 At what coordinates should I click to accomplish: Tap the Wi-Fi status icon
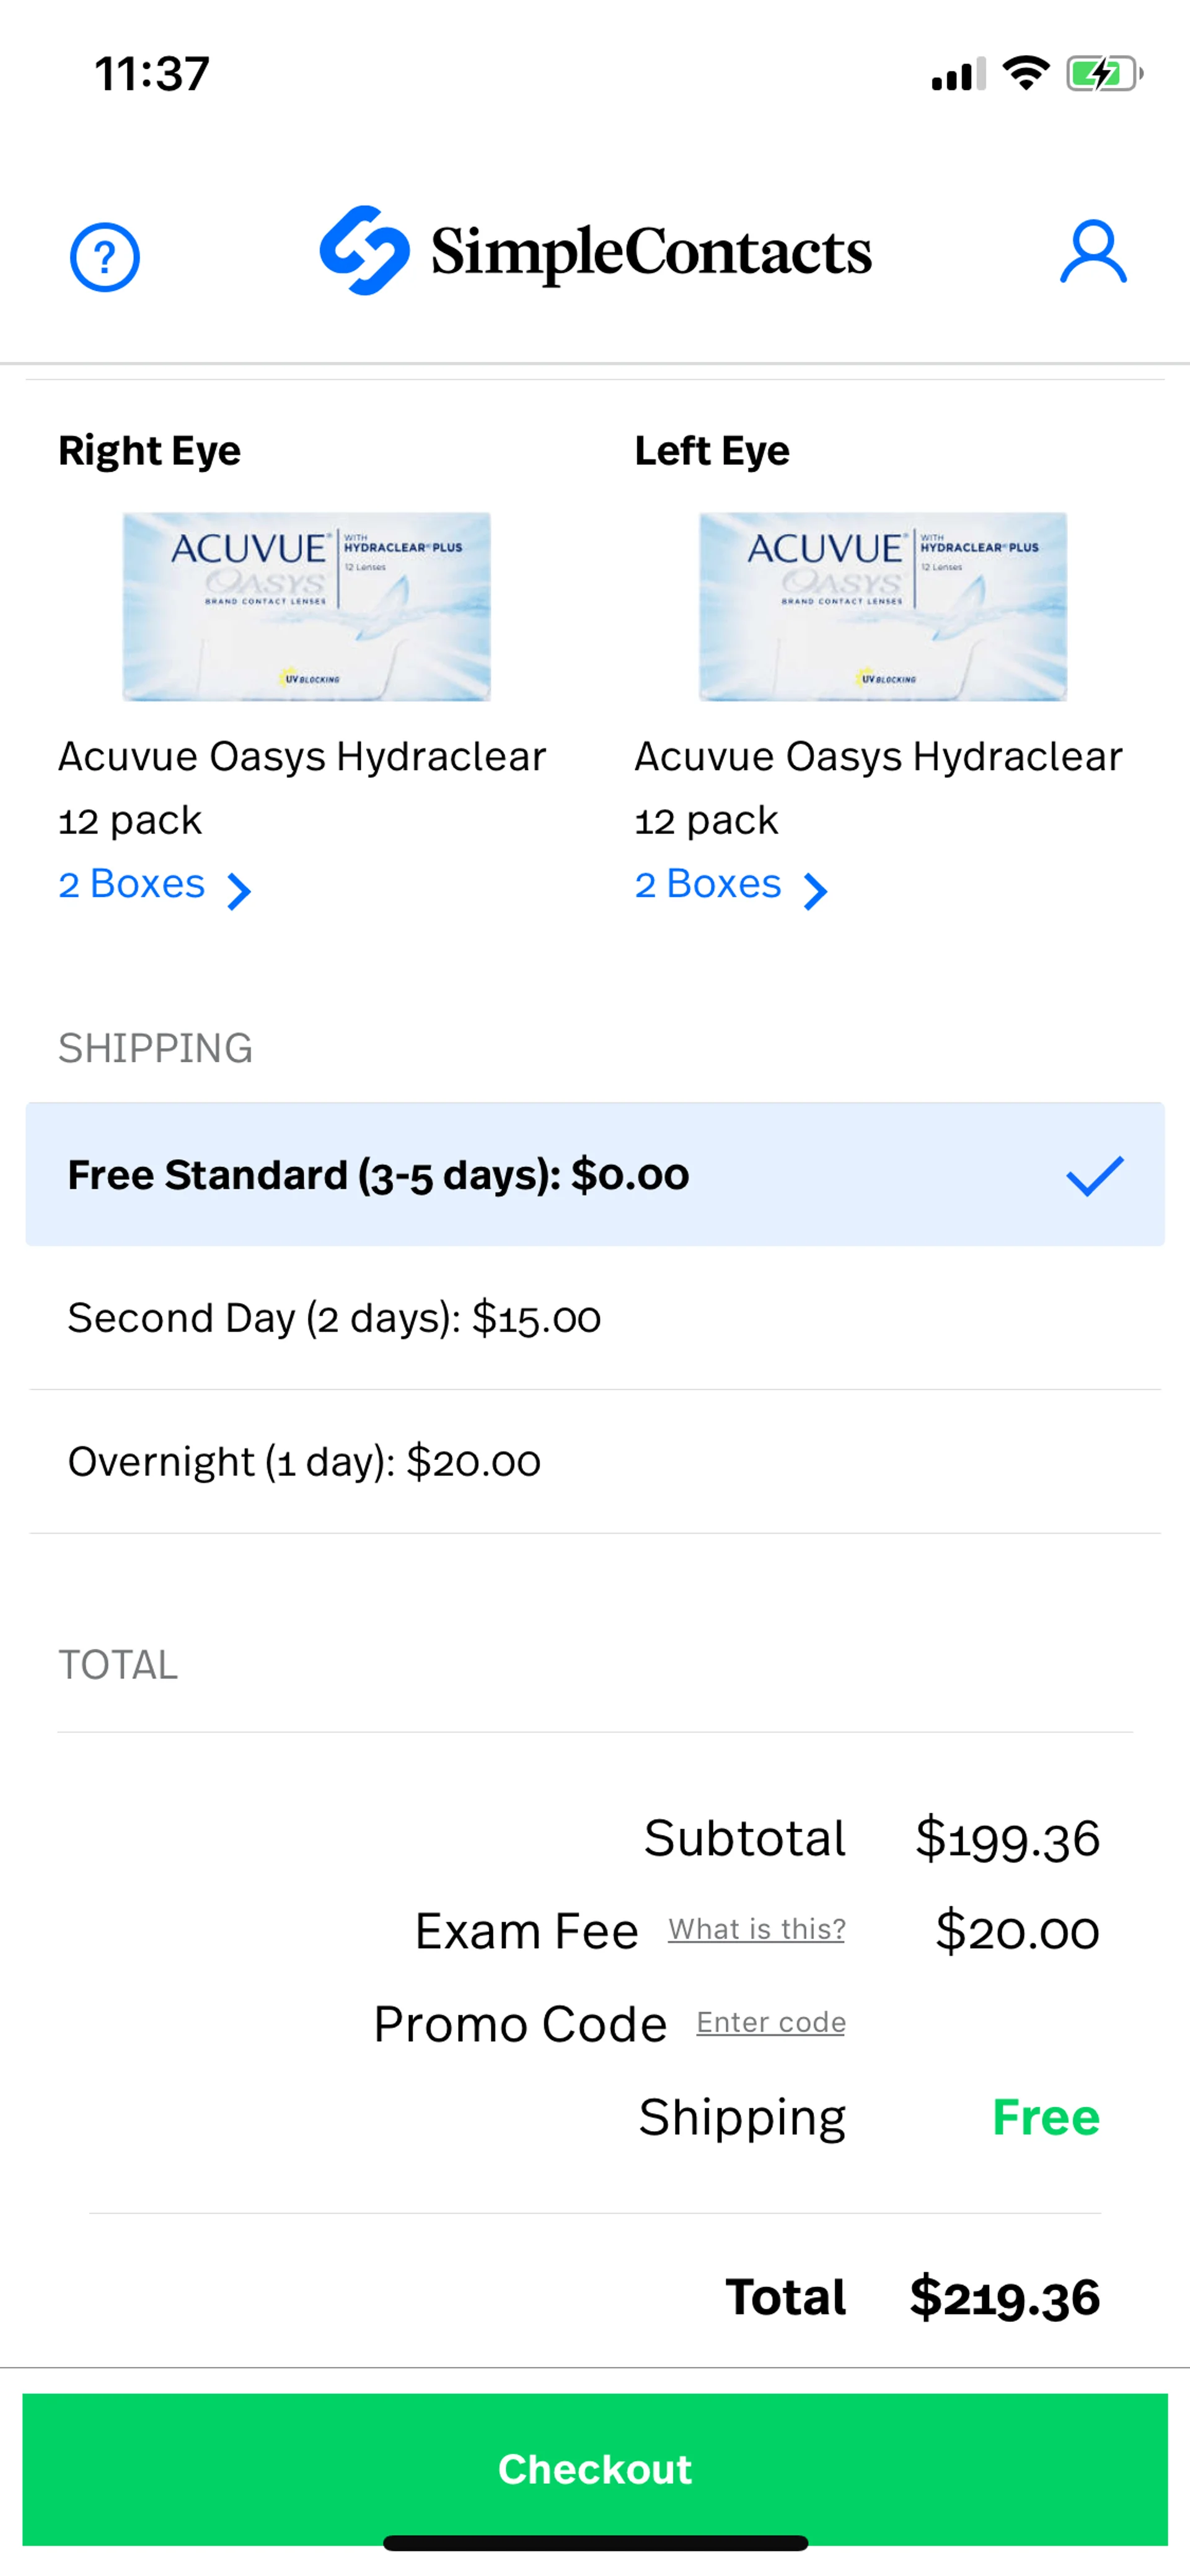coord(1025,73)
